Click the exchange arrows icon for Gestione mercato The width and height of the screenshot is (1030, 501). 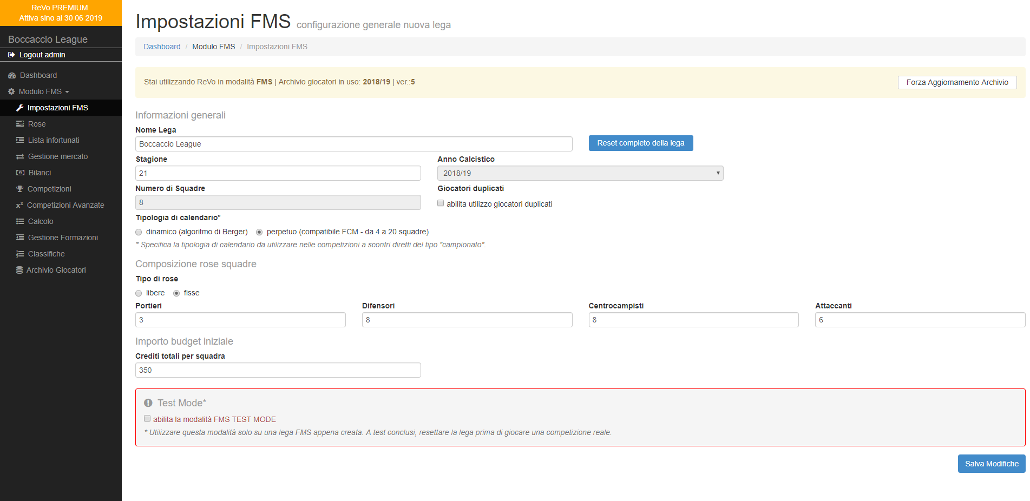20,156
